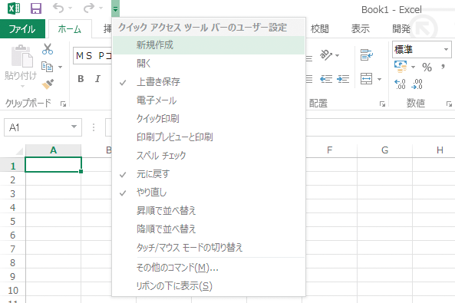Open the 標準 number format dropdown
This screenshot has height=303, width=455.
pos(447,49)
